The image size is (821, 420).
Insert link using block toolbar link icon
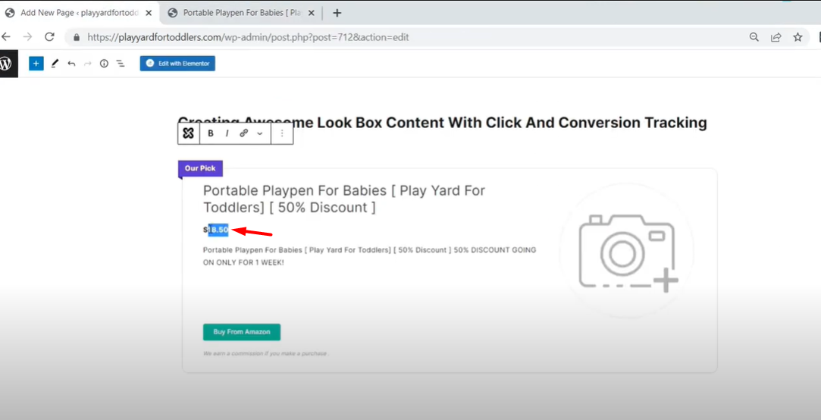243,133
